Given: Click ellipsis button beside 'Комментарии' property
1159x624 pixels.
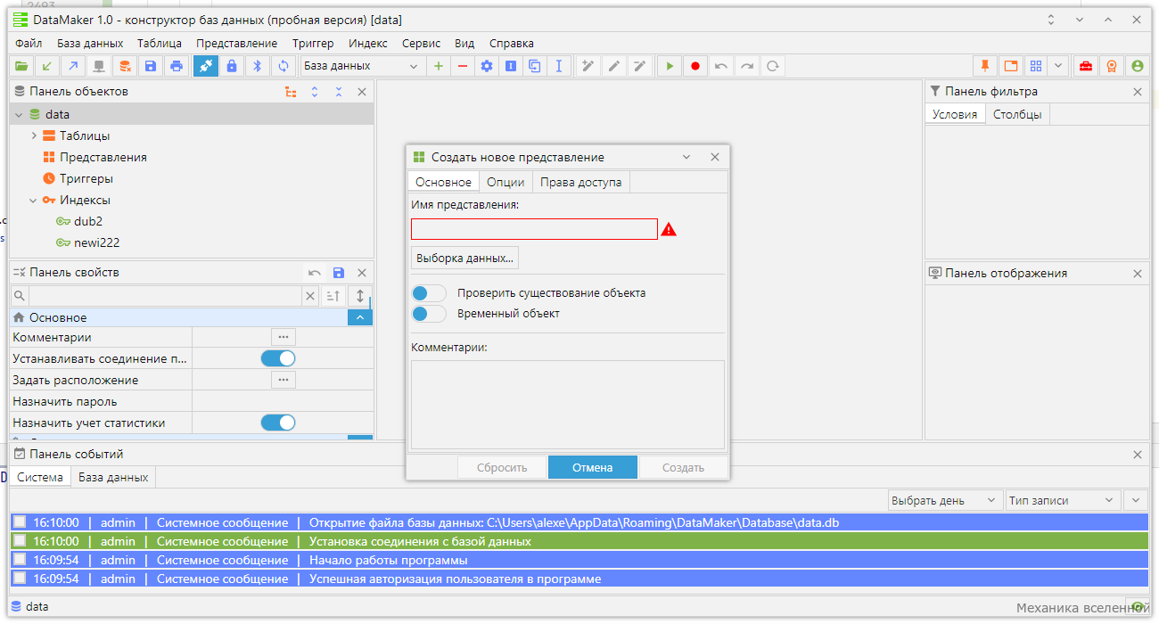Looking at the screenshot, I should 284,337.
